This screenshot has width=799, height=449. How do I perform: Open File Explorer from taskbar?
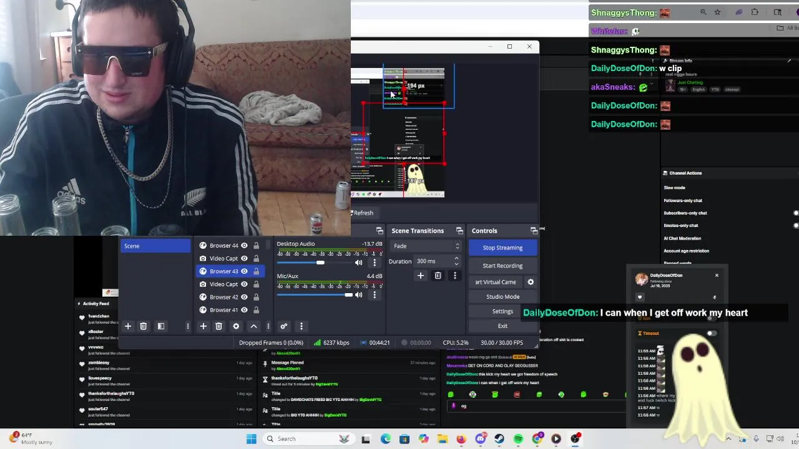(443, 439)
